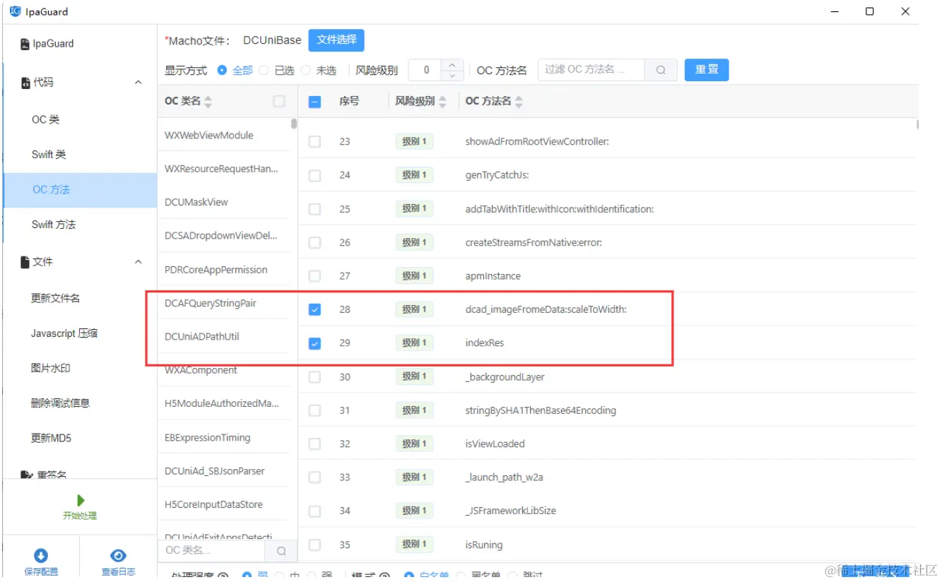The image size is (942, 582).
Task: Sort by OC 方法名 column arrows
Action: (519, 102)
